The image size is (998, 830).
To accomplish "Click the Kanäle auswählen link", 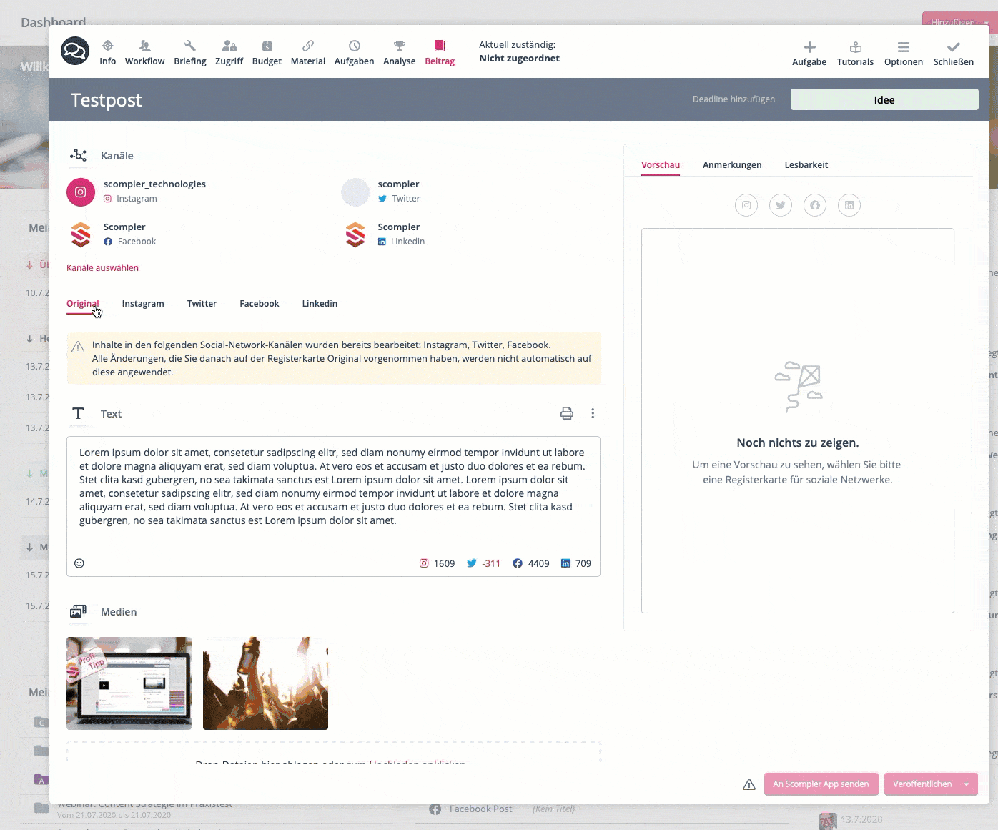I will [x=102, y=268].
